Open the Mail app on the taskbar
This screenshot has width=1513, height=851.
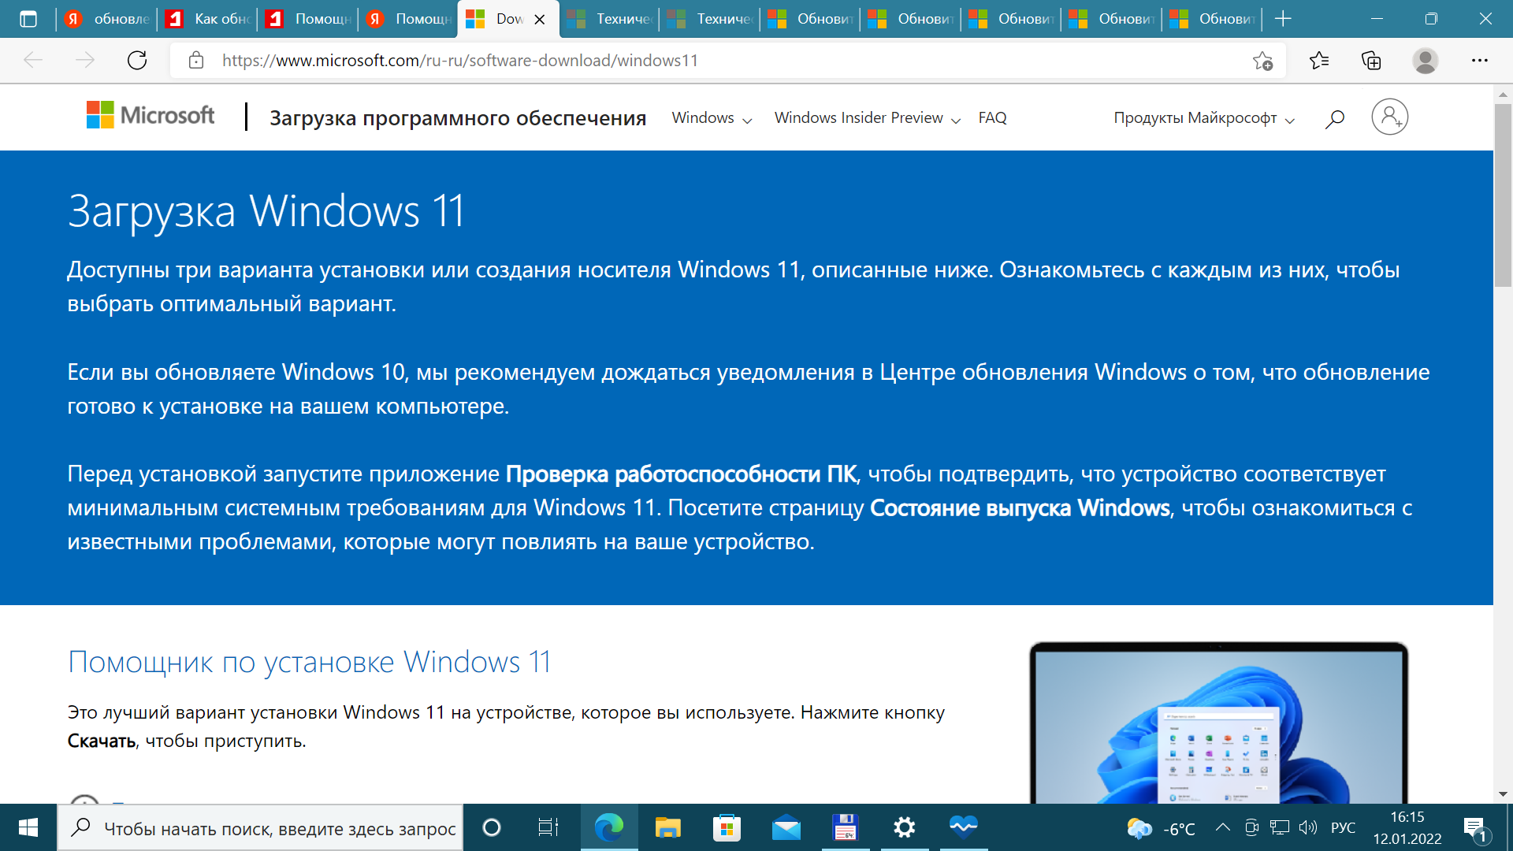(x=786, y=827)
